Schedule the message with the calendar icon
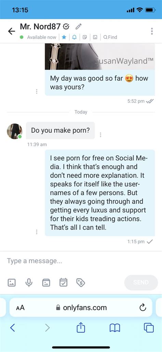The width and height of the screenshot is (162, 352). pyautogui.click(x=63, y=282)
